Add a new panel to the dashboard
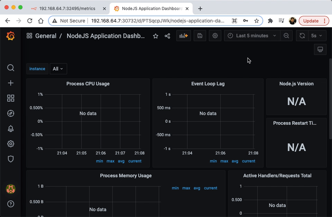Image resolution: width=332 pixels, height=217 pixels. click(184, 36)
